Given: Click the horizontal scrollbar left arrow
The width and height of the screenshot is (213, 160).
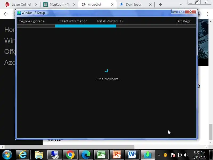Looking at the screenshot, I should tap(2, 147).
